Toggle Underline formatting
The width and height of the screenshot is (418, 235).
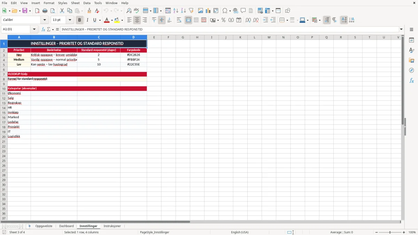coord(94,20)
